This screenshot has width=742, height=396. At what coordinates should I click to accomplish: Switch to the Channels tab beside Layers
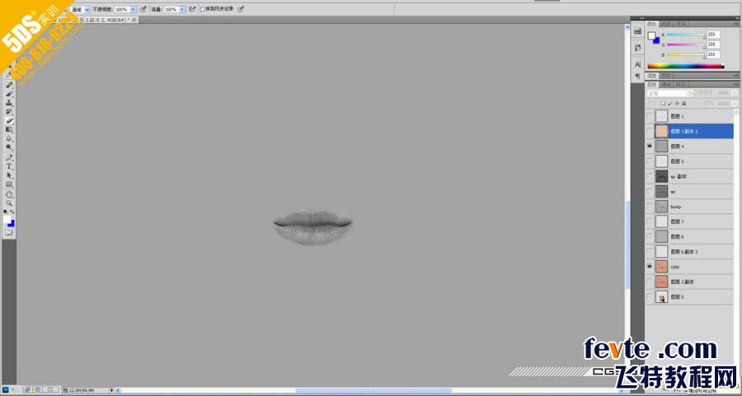click(665, 85)
